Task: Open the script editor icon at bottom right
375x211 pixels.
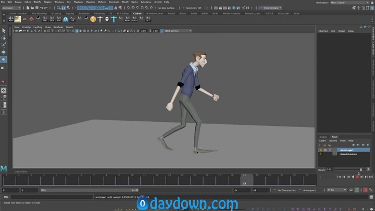Action: pos(371,197)
